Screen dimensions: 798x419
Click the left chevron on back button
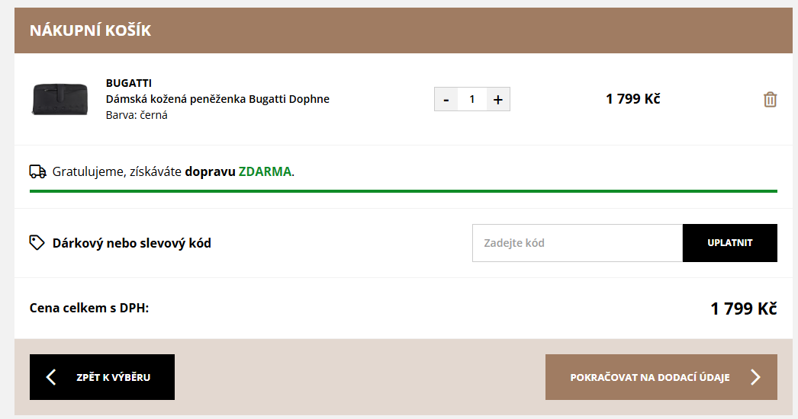(x=51, y=377)
